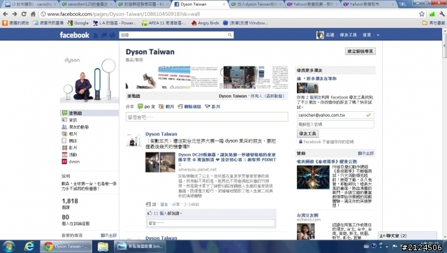Screen dimensions: 447x253
Task: Bookmark this page with the star icon
Action: 422,14
